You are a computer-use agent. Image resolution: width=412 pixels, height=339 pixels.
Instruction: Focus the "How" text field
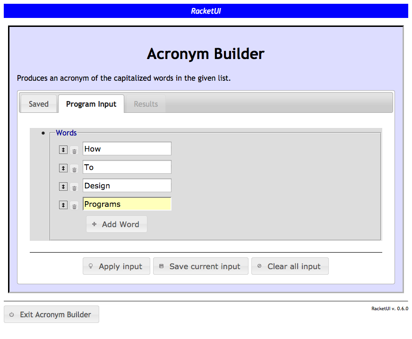pyautogui.click(x=127, y=149)
